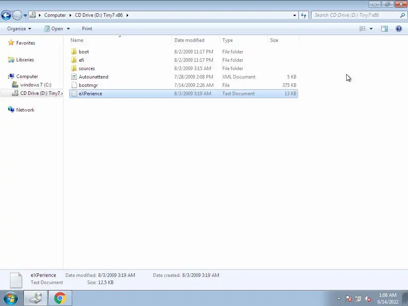The height and width of the screenshot is (306, 408).
Task: Click the Network icon in the sidebar
Action: click(x=11, y=110)
